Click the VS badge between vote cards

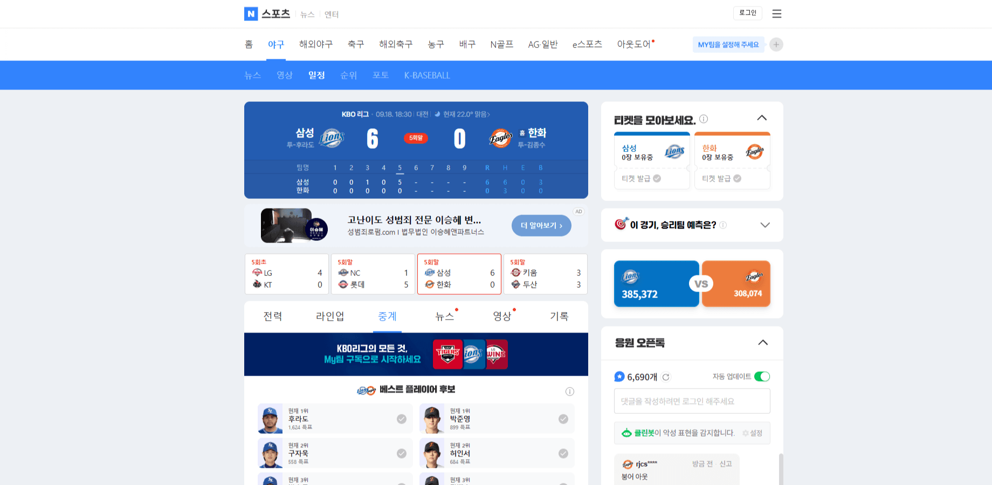[701, 283]
